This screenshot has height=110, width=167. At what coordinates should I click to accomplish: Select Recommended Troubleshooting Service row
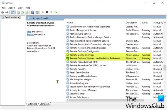89,41
